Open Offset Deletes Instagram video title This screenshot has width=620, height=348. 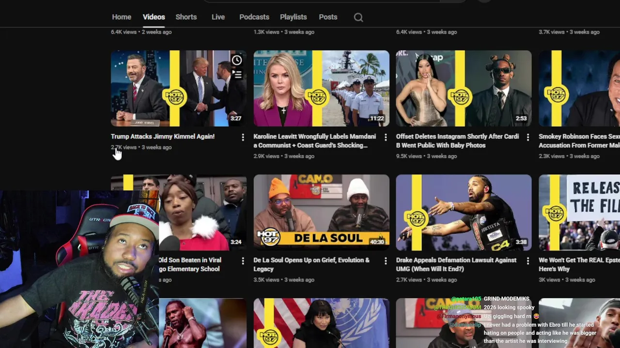457,141
